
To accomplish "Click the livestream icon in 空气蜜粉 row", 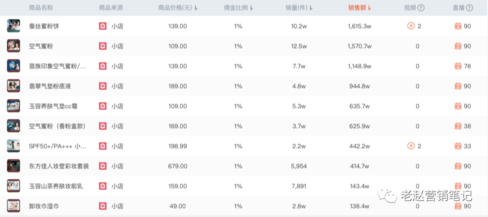I will click(457, 46).
